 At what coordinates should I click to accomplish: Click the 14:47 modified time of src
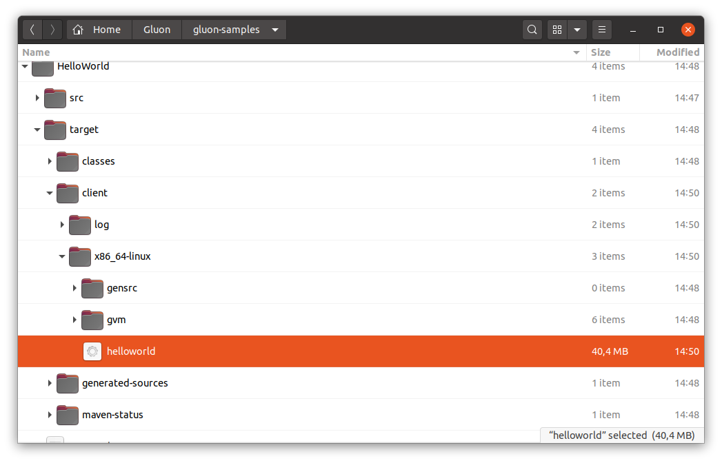click(687, 98)
